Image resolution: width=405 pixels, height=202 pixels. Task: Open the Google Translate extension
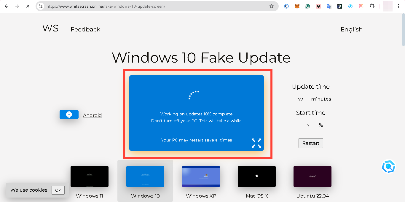click(329, 6)
